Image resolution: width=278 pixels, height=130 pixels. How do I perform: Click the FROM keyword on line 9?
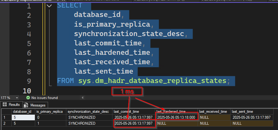65,81
